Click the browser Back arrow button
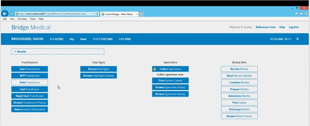Image resolution: width=310 pixels, height=126 pixels. click(5, 14)
